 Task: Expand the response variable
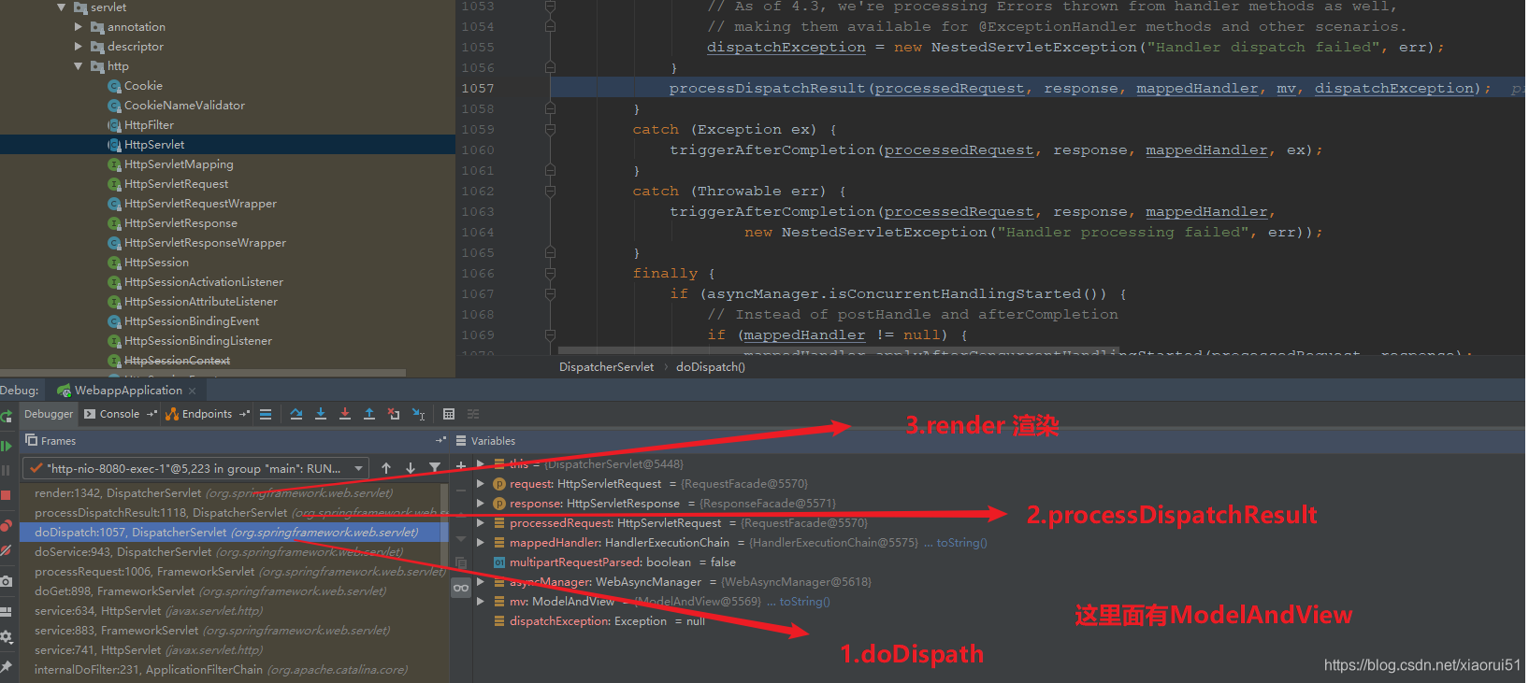pyautogui.click(x=481, y=504)
